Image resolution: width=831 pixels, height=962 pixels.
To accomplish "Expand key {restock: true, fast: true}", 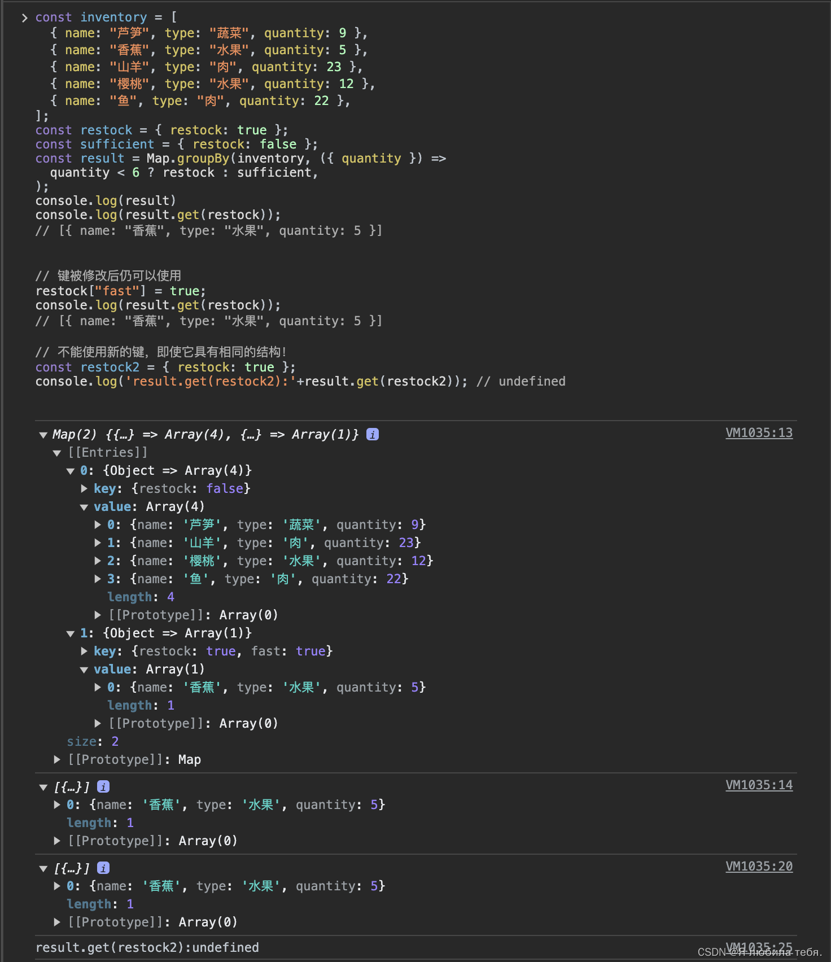I will 84,651.
